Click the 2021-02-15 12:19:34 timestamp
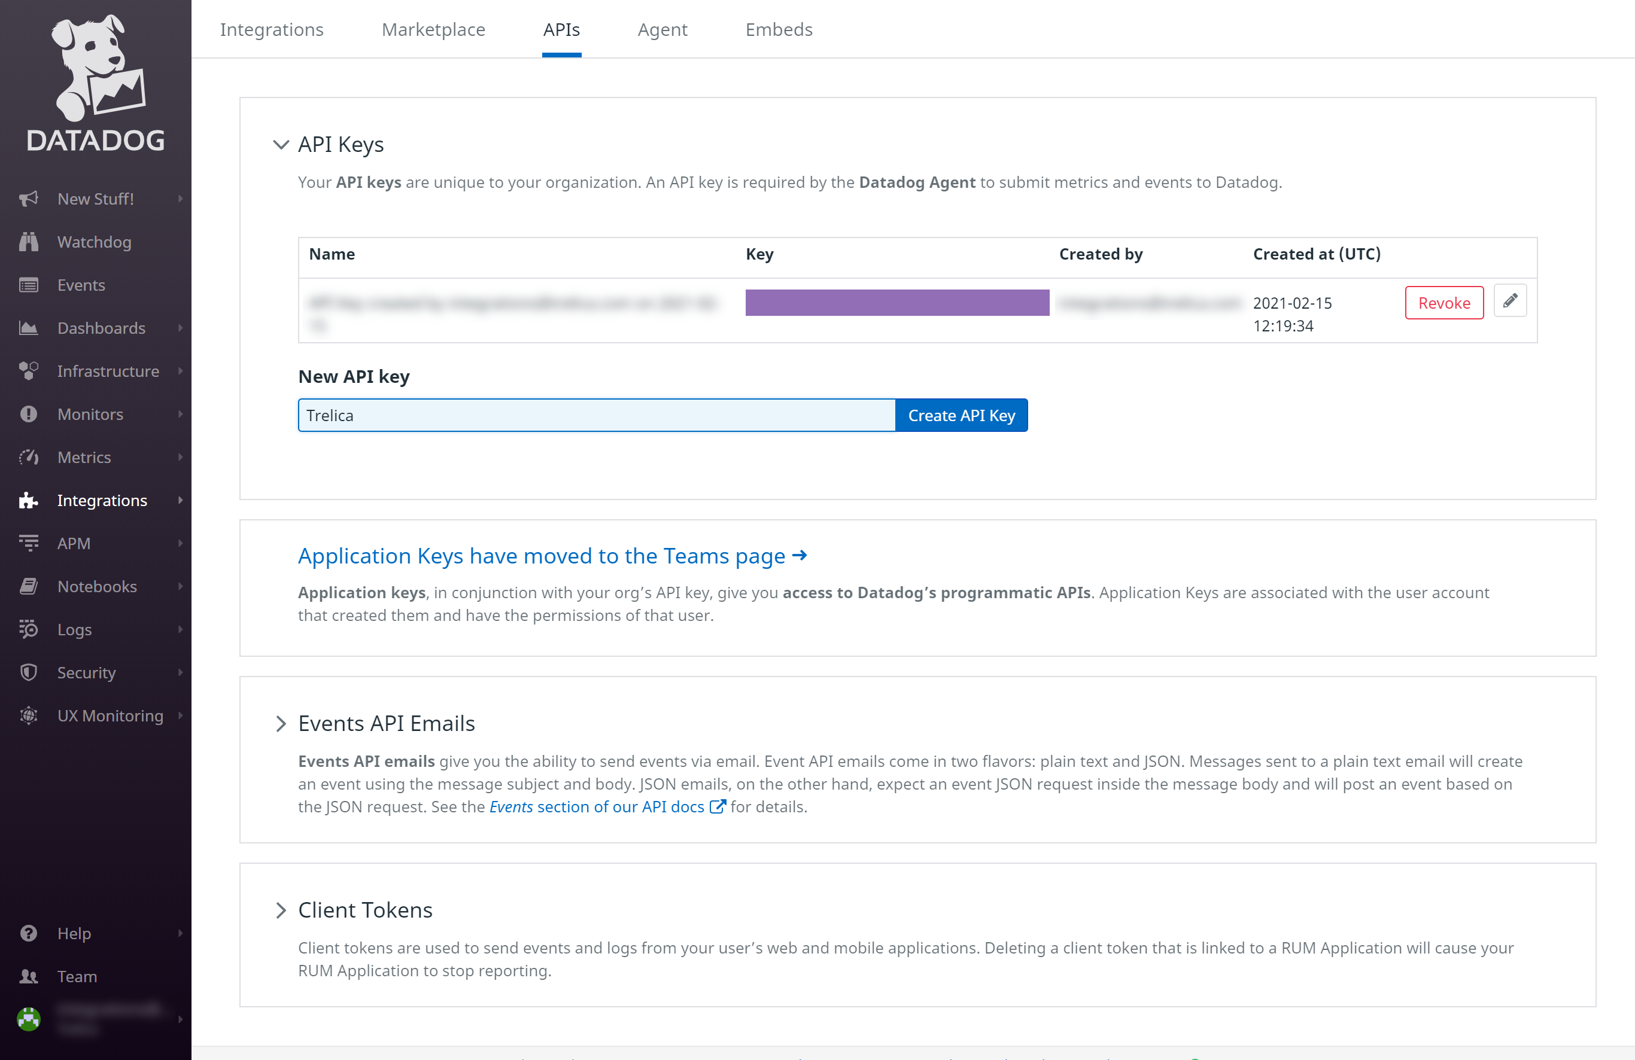This screenshot has width=1635, height=1060. pyautogui.click(x=1292, y=315)
